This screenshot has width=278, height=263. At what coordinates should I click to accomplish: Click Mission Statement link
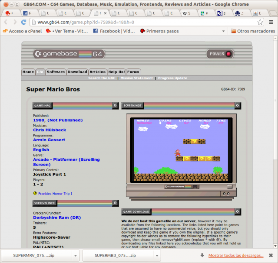(x=136, y=78)
